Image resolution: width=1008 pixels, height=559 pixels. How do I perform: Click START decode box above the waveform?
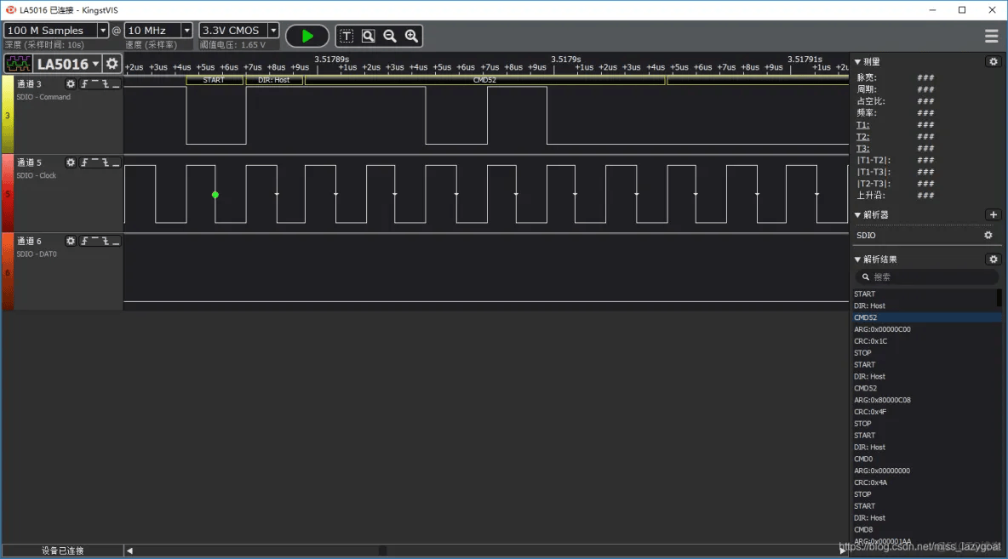click(x=215, y=80)
